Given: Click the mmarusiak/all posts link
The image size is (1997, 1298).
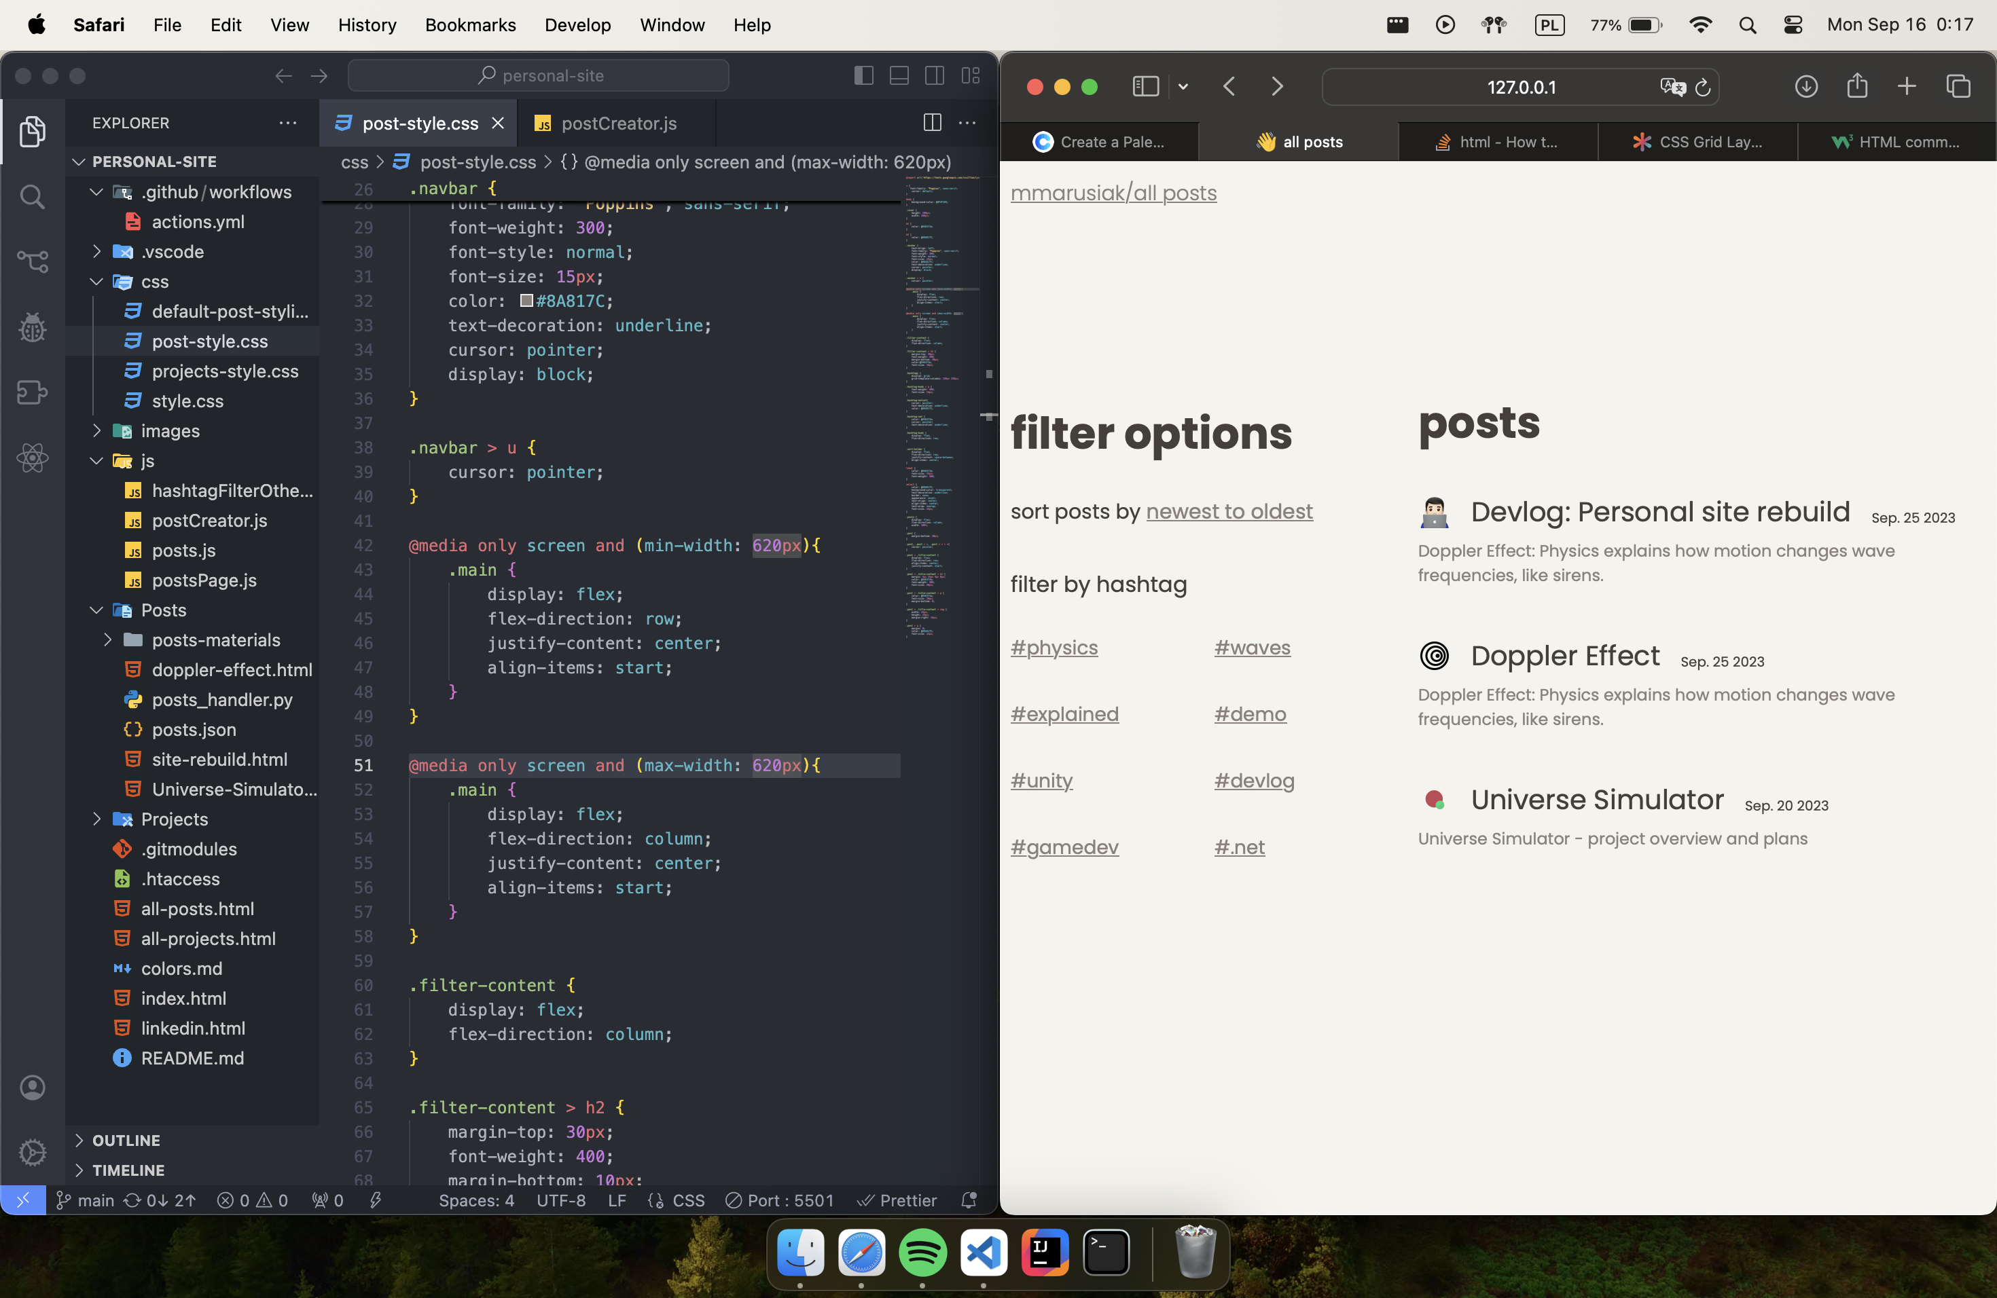Looking at the screenshot, I should point(1113,193).
